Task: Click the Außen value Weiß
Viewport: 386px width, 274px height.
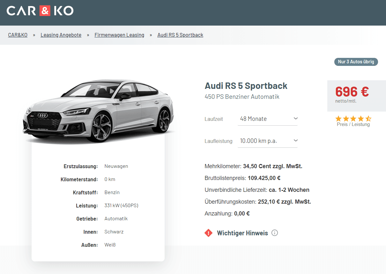Action: (110, 245)
